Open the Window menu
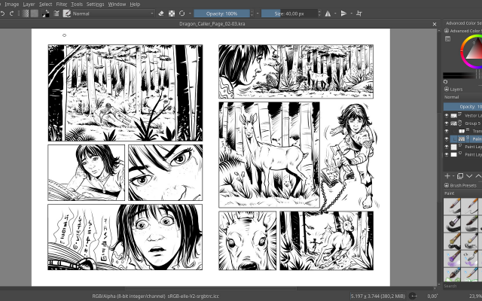 coord(117,4)
